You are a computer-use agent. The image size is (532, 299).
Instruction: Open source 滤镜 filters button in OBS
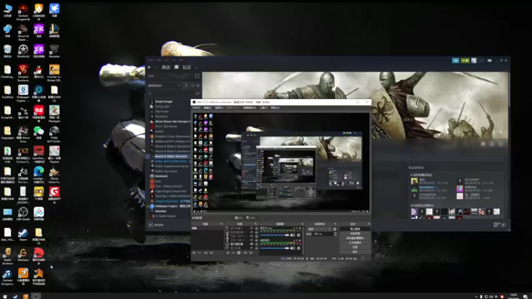[x=251, y=218]
